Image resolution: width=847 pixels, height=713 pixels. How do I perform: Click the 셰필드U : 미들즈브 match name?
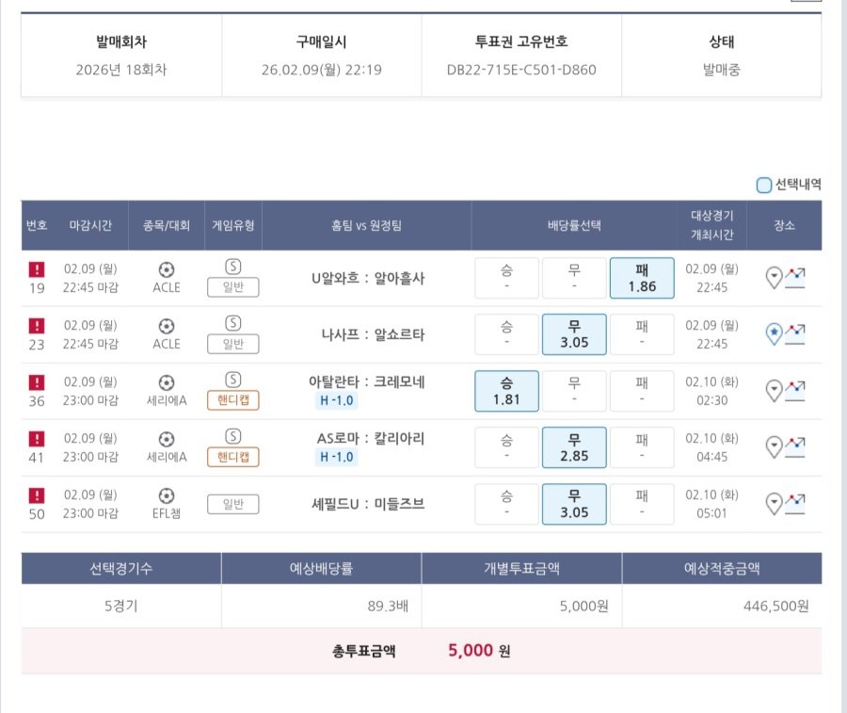[x=368, y=504]
